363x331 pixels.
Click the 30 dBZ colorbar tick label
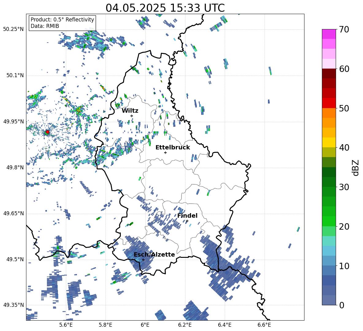344,187
